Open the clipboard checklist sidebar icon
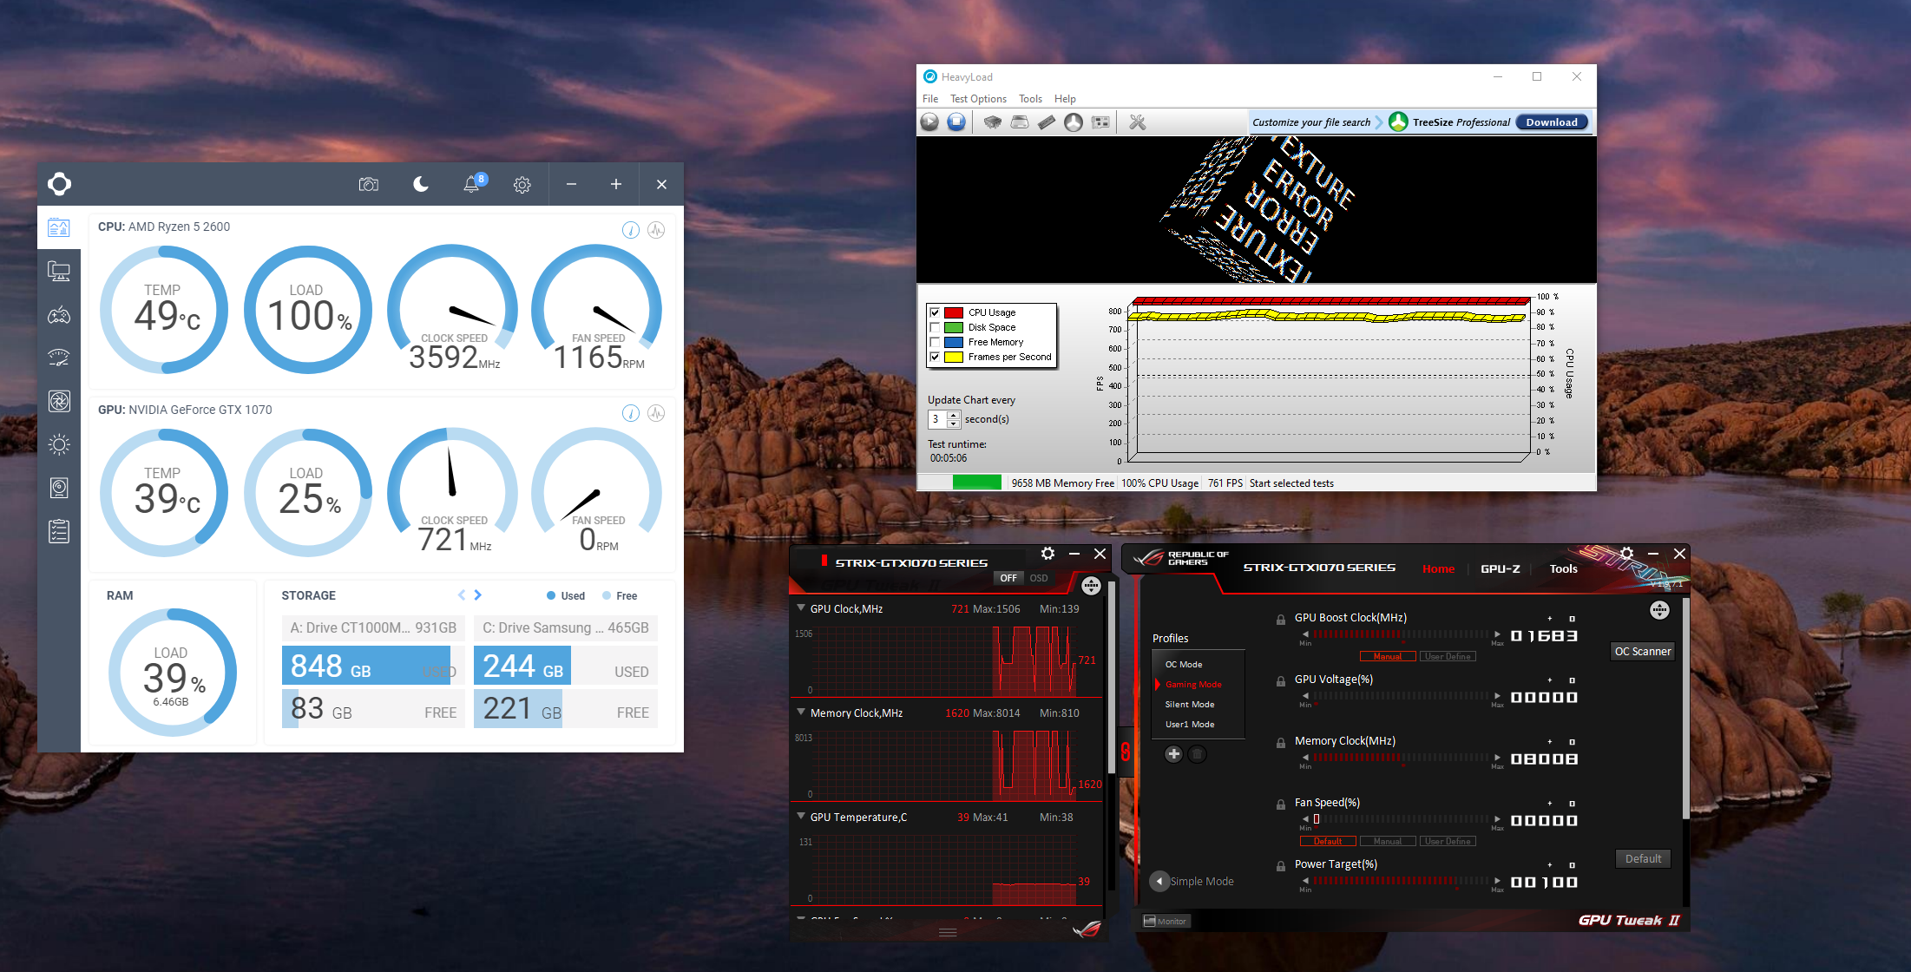This screenshot has width=1911, height=972. [59, 531]
